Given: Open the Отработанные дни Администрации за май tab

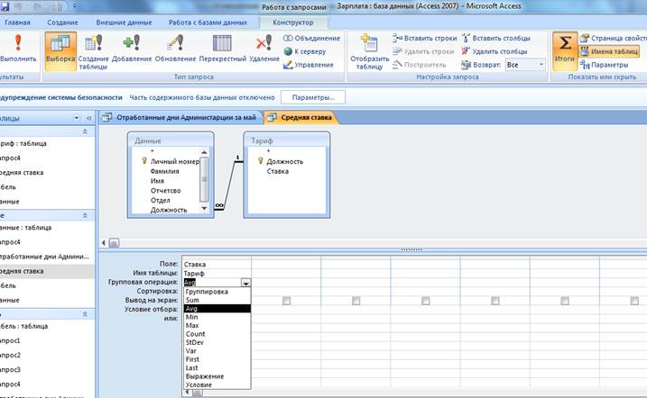Looking at the screenshot, I should tap(180, 118).
